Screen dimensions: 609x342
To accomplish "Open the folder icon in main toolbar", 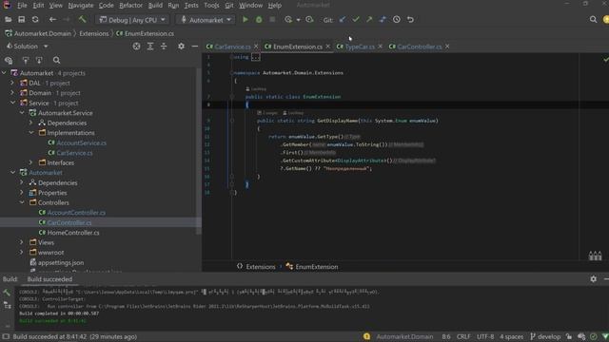I will [8, 19].
